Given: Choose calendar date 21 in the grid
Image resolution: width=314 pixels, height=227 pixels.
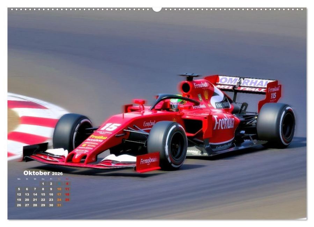Looking at the screenshot, I should coord(35,200).
